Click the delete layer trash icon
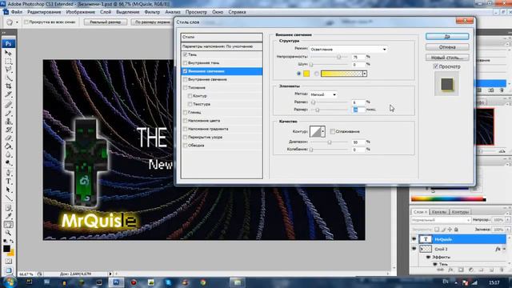This screenshot has height=288, width=512. [x=502, y=270]
